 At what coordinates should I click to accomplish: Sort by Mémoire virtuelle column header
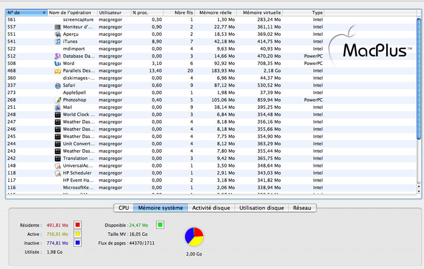(259, 13)
